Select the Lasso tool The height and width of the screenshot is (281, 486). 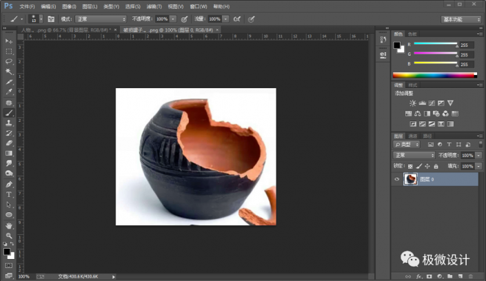tap(9, 61)
